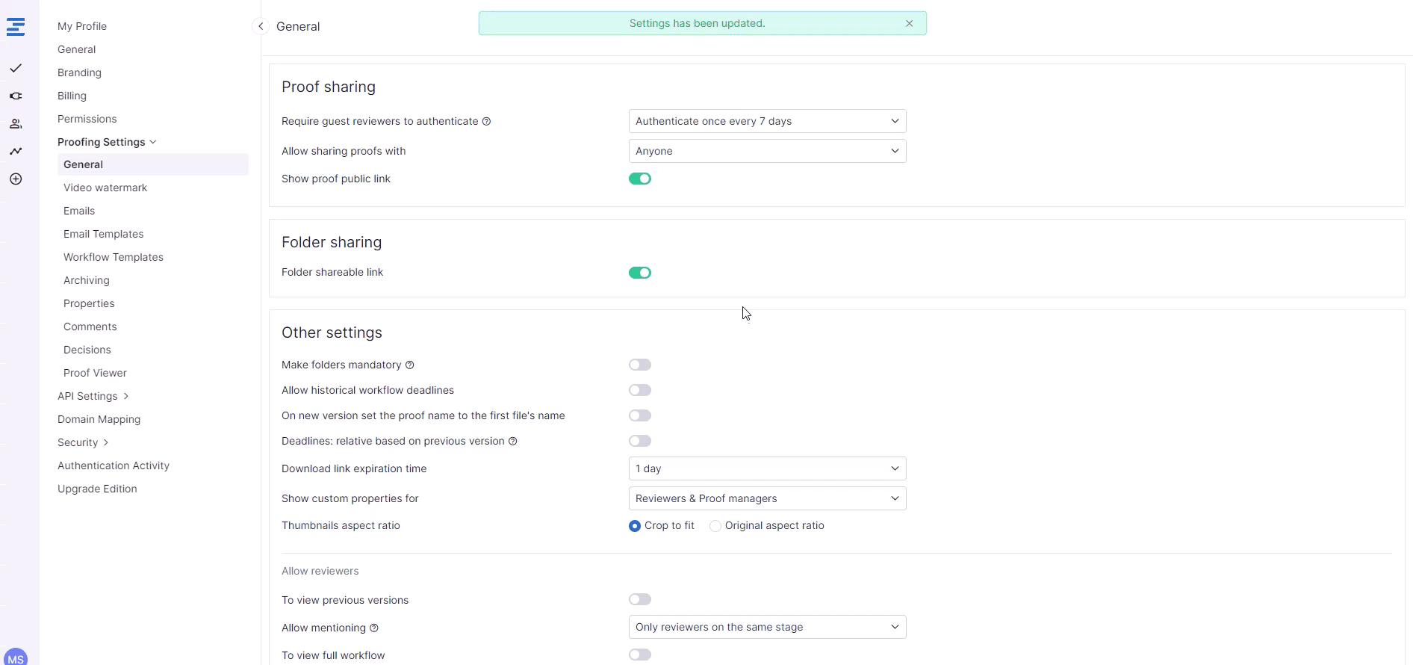
Task: Turn off Folder shareable link toggle
Action: click(640, 273)
